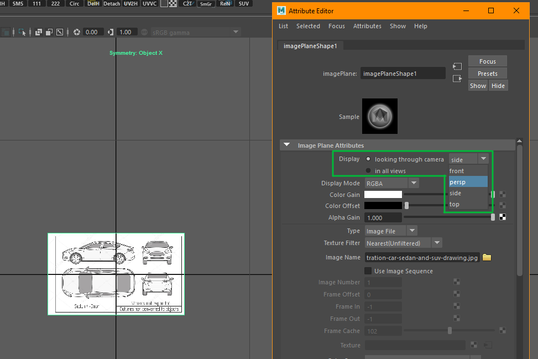Click the C2T shelf button
538x359 pixels.
click(188, 3)
